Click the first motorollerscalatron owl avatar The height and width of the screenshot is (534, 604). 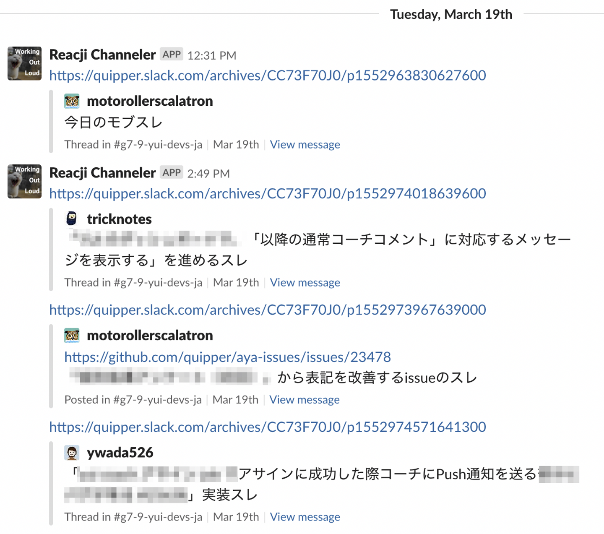pos(72,101)
